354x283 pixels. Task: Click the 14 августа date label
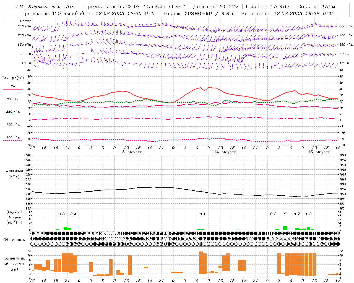(x=225, y=152)
